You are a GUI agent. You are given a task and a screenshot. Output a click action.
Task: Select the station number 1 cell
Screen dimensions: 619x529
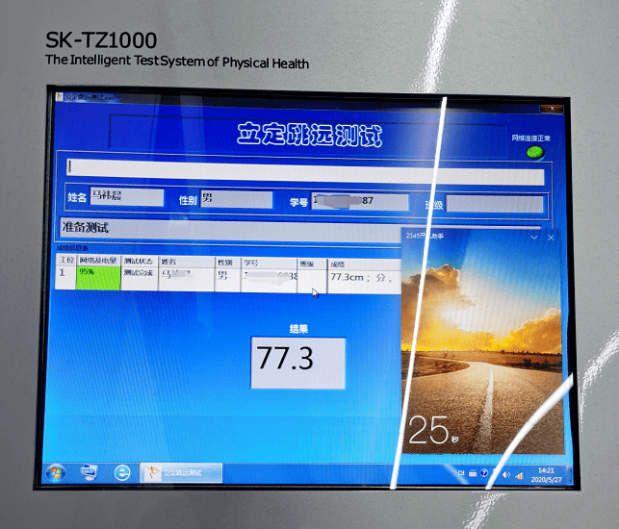tap(65, 277)
